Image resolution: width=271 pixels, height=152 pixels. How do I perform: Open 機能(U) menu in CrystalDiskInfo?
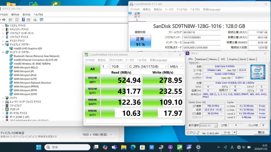[158, 9]
